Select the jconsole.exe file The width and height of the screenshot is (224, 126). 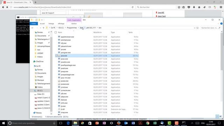click(x=65, y=90)
